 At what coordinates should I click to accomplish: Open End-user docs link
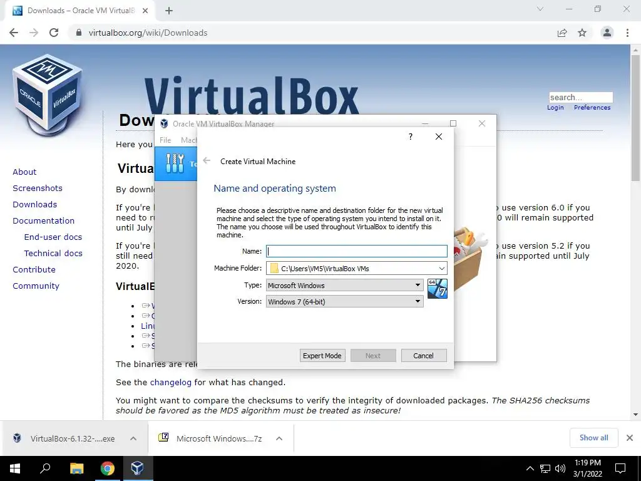coord(53,237)
